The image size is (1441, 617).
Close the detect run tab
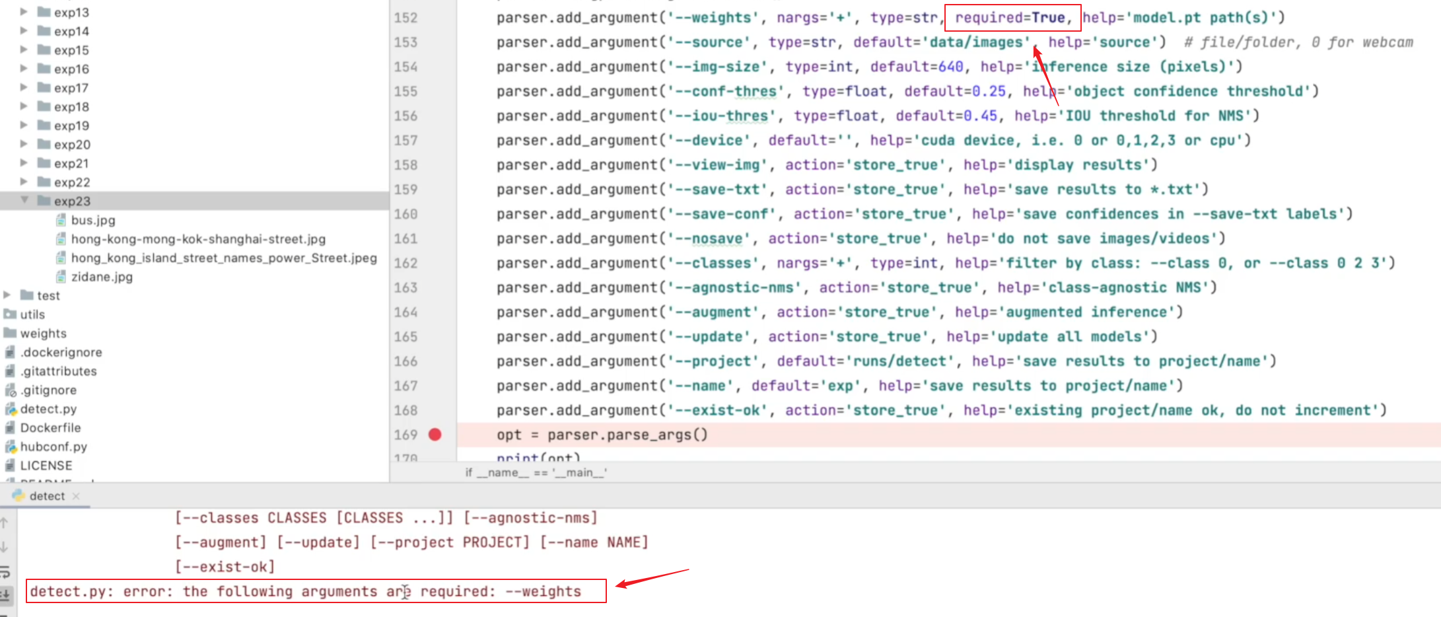coord(76,496)
